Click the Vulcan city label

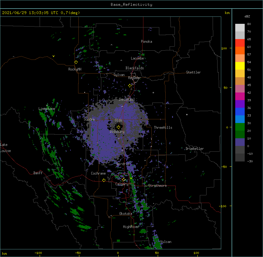pos(166,242)
